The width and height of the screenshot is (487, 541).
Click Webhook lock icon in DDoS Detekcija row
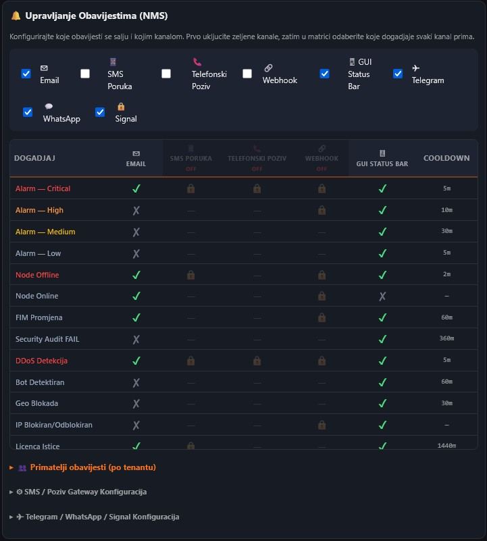[322, 361]
